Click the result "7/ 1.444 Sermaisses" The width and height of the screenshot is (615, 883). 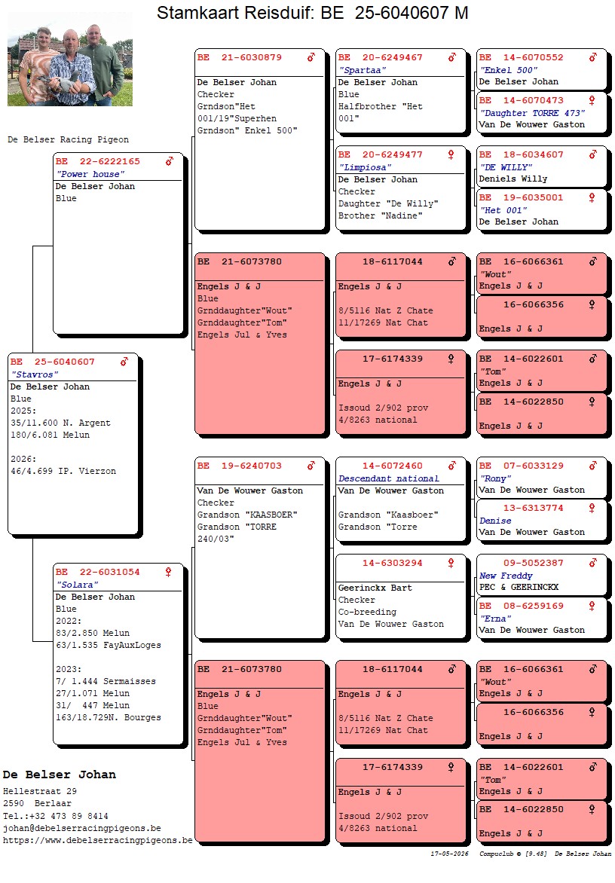(x=106, y=681)
